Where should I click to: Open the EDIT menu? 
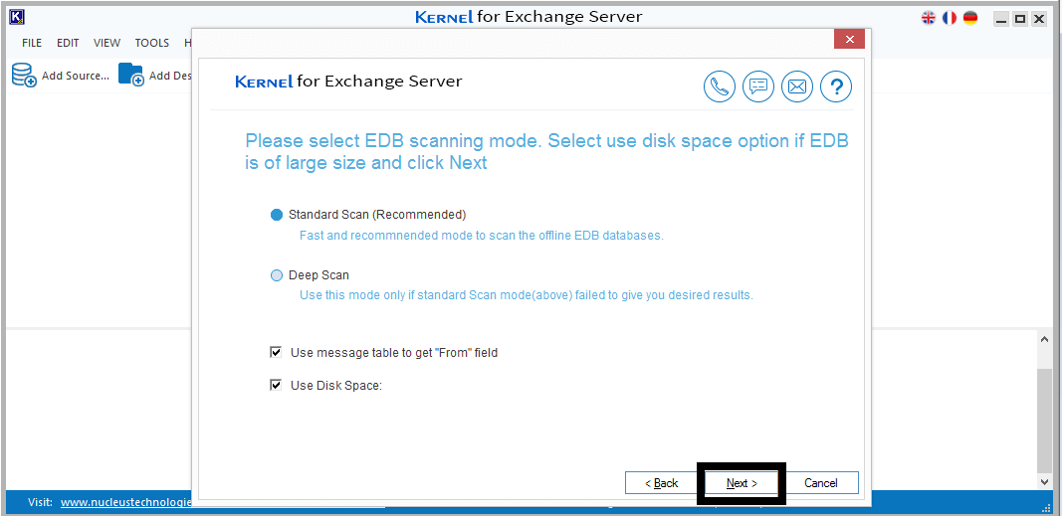point(68,43)
